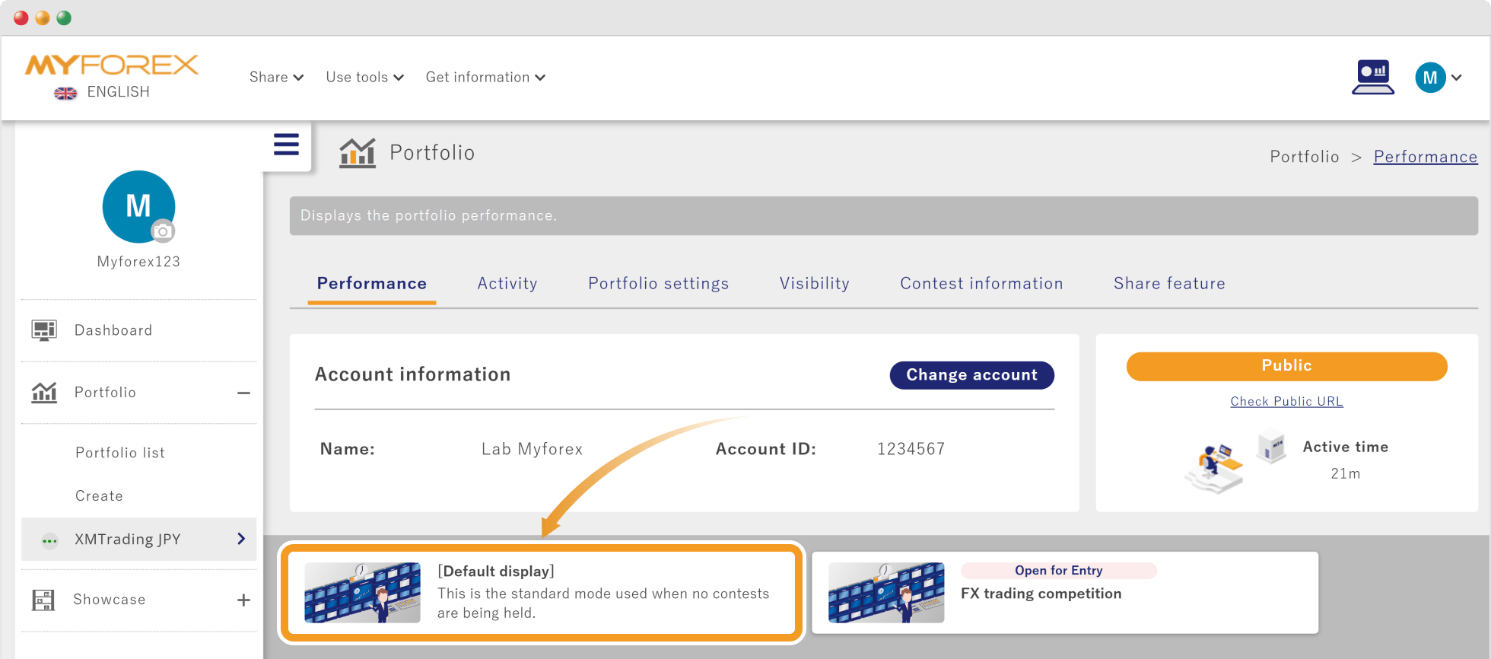Click the Change account button

click(x=971, y=375)
